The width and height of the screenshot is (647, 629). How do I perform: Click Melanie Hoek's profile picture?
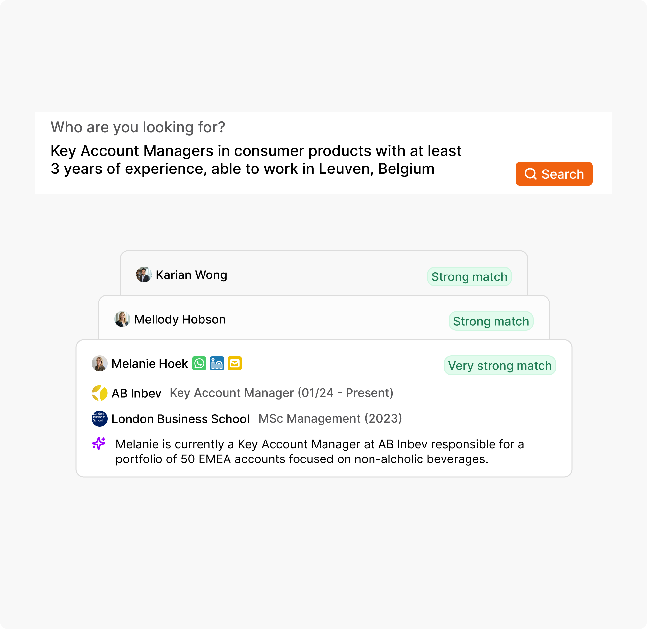(99, 364)
